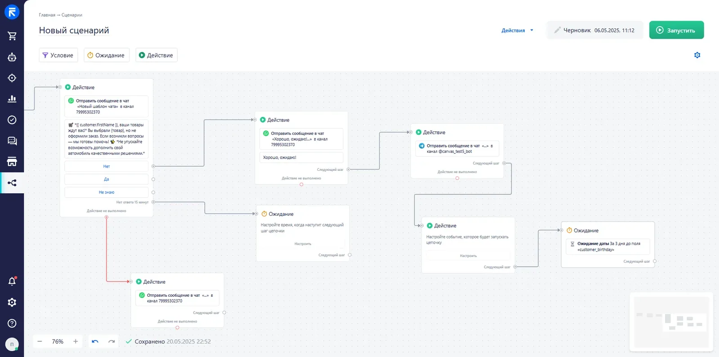Image resolution: width=719 pixels, height=357 pixels.
Task: Go to "Сценарии" in the breadcrumbs
Action: [72, 15]
